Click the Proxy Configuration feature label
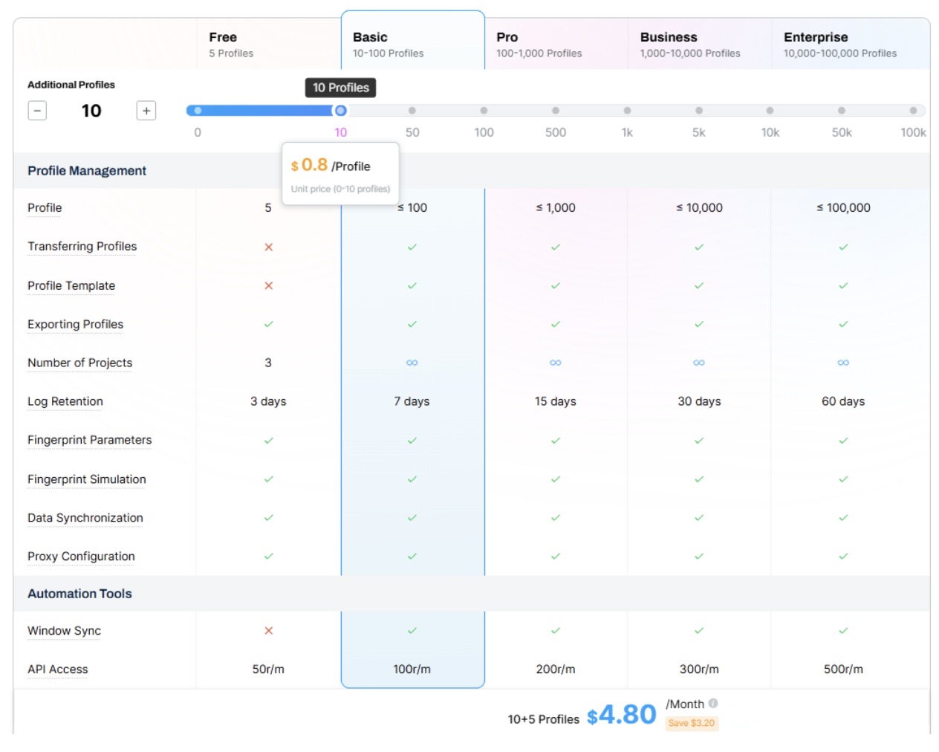The width and height of the screenshot is (939, 752). (x=81, y=557)
